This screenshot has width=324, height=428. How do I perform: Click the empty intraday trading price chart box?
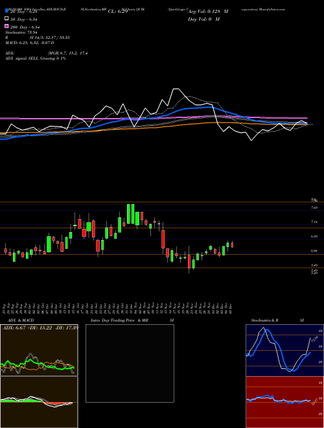click(x=130, y=363)
